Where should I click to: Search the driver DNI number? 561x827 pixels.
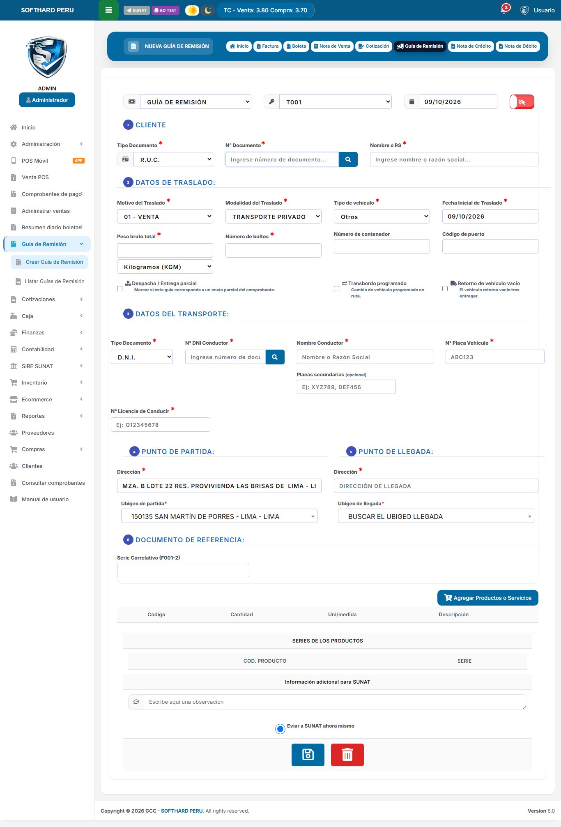tap(275, 357)
